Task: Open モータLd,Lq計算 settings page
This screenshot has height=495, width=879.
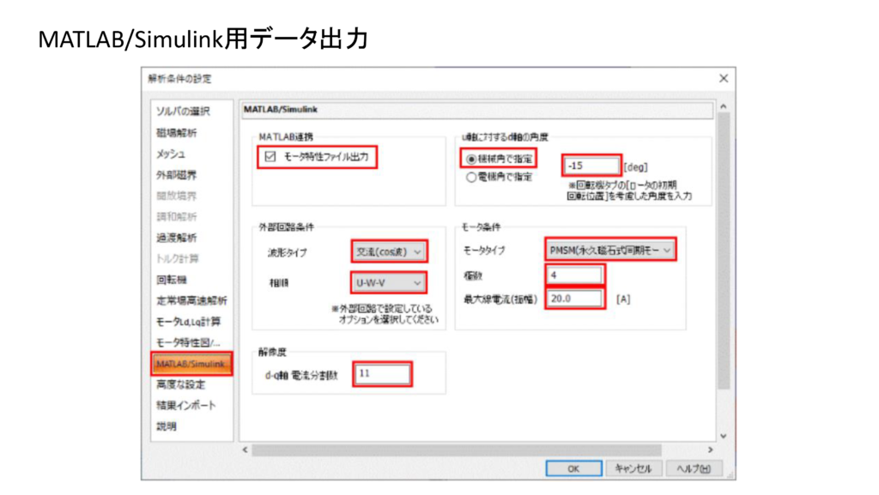Action: pyautogui.click(x=188, y=322)
